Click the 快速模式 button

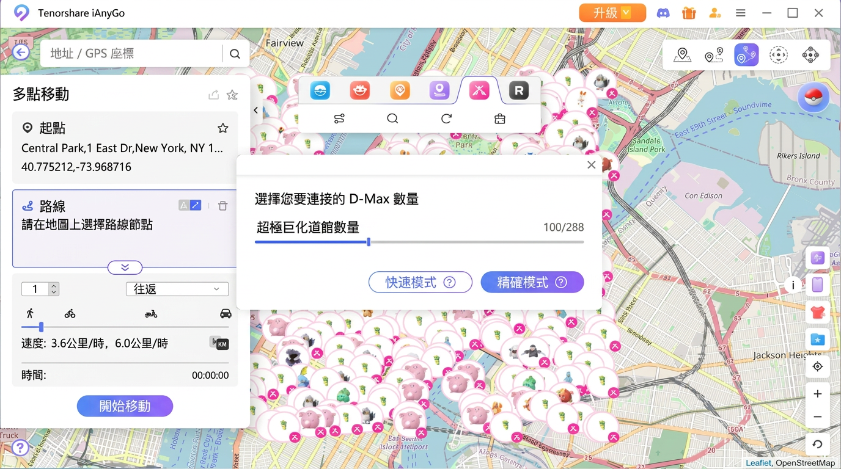point(420,282)
